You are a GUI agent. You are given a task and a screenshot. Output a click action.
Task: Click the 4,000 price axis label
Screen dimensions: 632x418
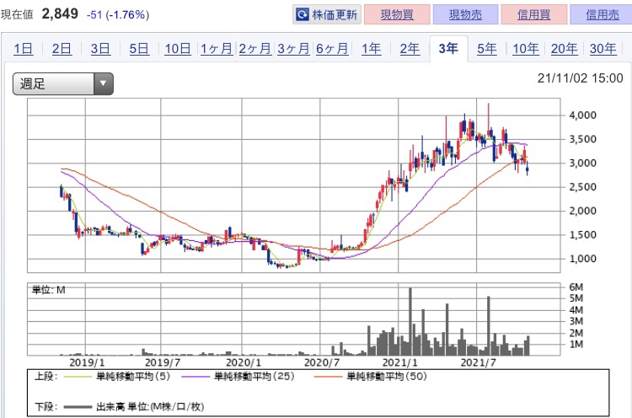pyautogui.click(x=582, y=115)
